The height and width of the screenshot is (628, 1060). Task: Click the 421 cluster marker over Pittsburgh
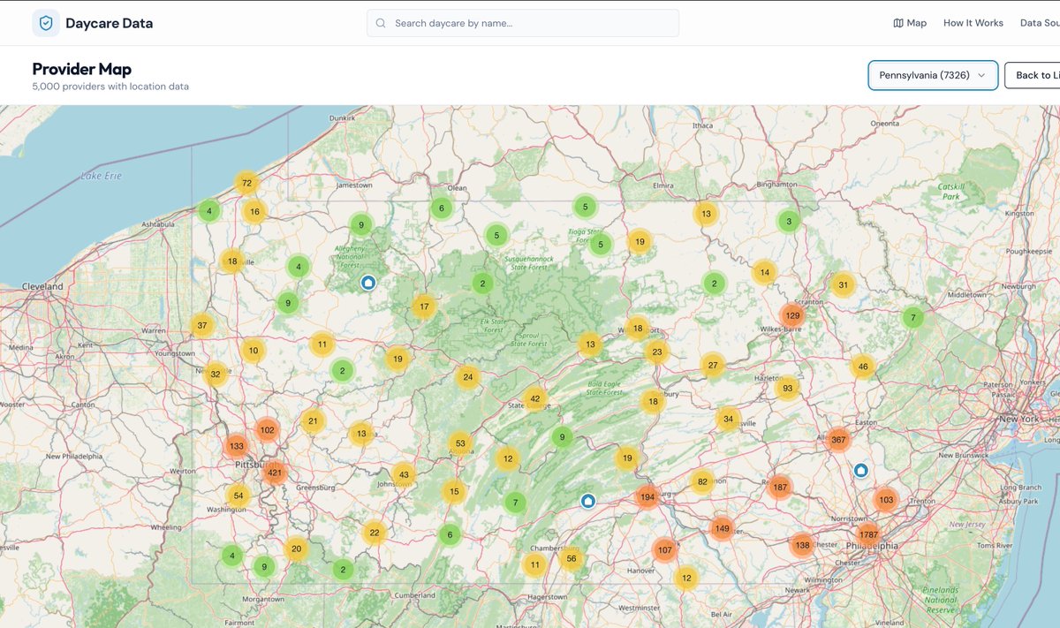coord(275,473)
